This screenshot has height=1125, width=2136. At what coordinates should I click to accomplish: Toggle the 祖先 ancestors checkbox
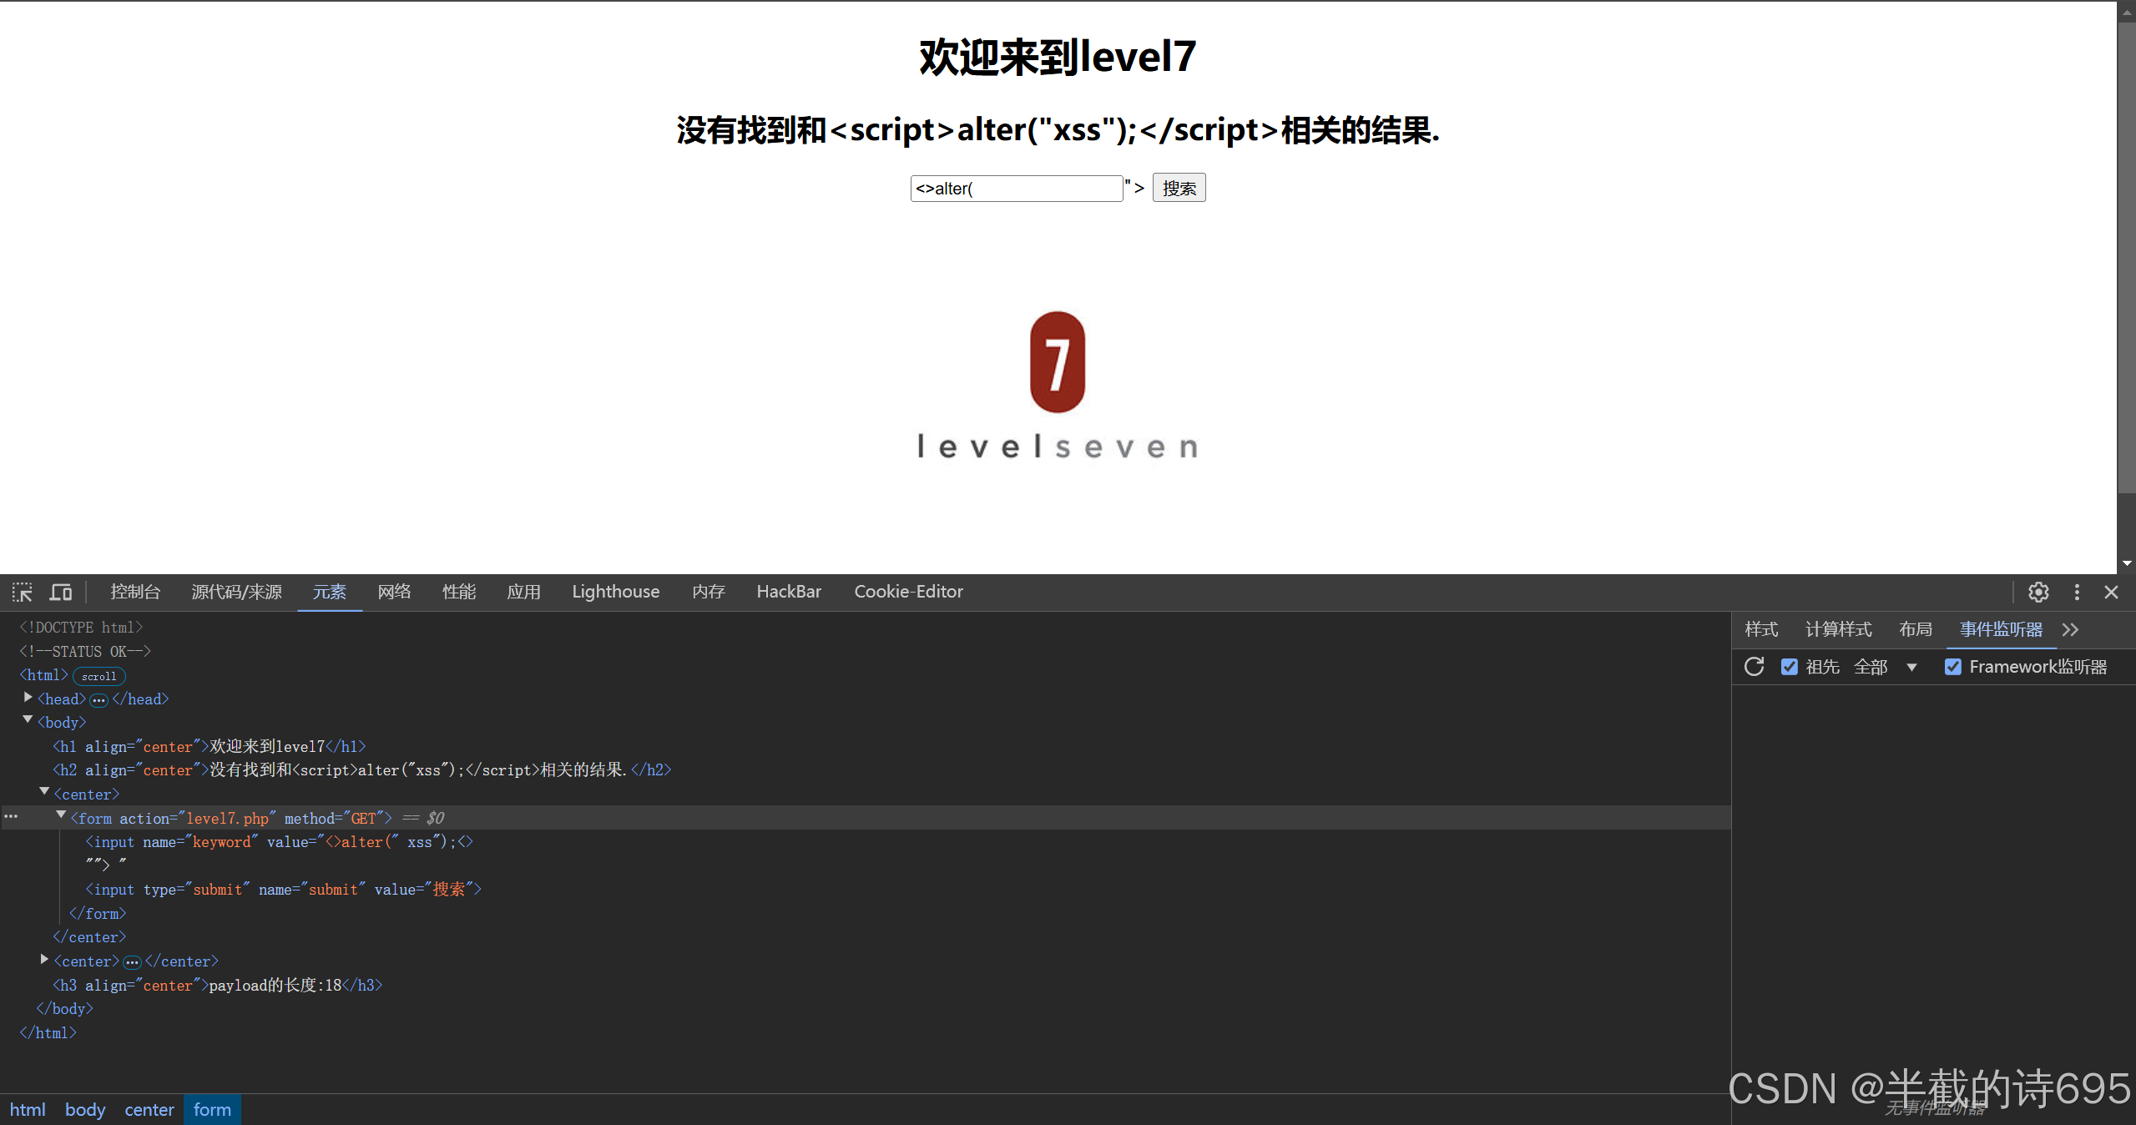1789,667
